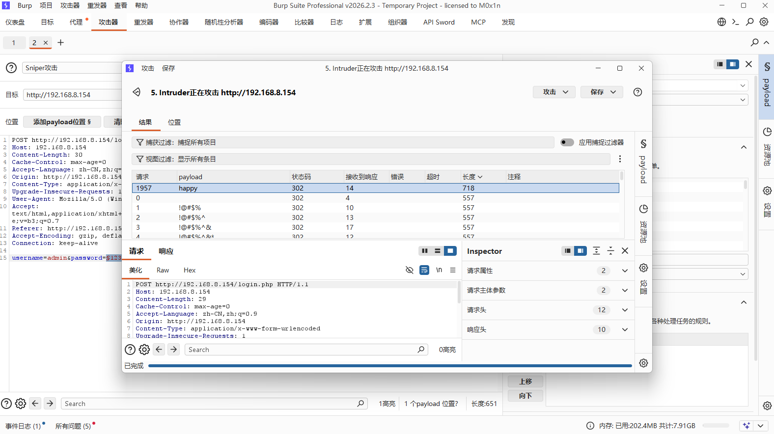Image resolution: width=774 pixels, height=434 pixels.
Task: Click the capture filter funnel icon
Action: click(x=140, y=142)
